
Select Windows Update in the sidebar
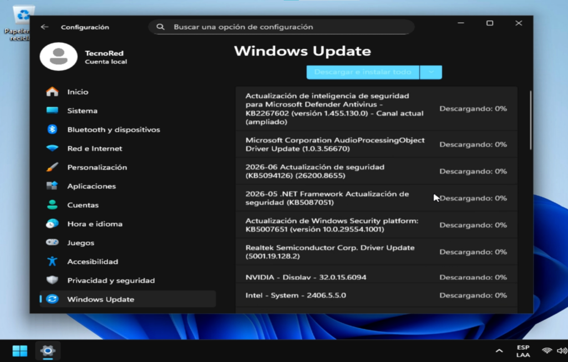[128, 299]
